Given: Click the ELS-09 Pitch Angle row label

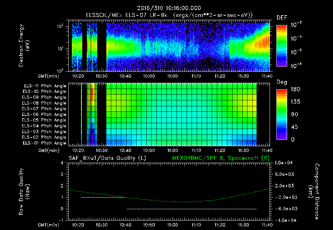Looking at the screenshot, I should [x=44, y=97].
